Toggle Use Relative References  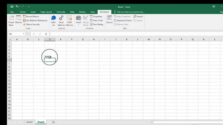pyautogui.click(x=35, y=20)
